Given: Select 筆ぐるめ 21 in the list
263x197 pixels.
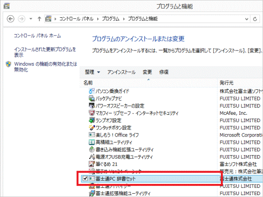Looking at the screenshot, I should pos(106,164).
